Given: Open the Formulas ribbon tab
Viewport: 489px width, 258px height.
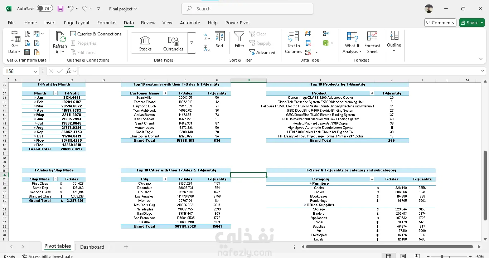Looking at the screenshot, I should coord(107,23).
